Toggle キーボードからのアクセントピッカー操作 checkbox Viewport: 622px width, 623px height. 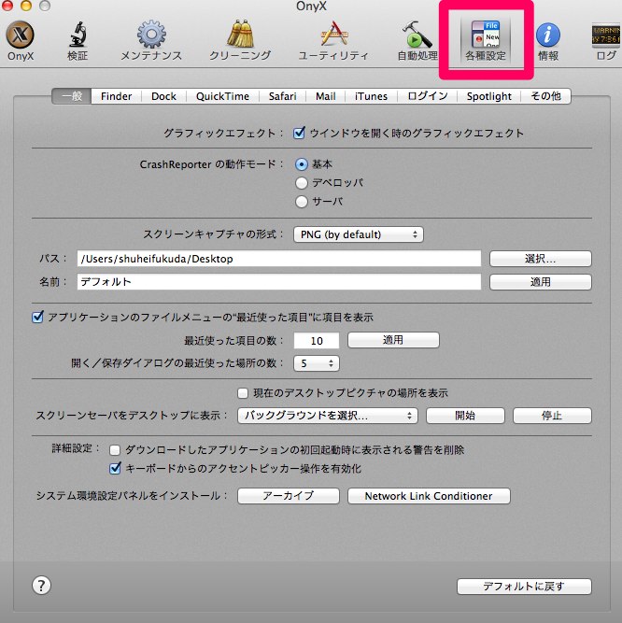(x=115, y=468)
